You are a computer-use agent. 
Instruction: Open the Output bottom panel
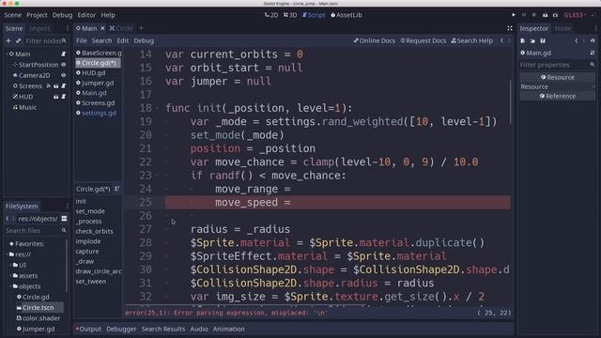pos(89,329)
